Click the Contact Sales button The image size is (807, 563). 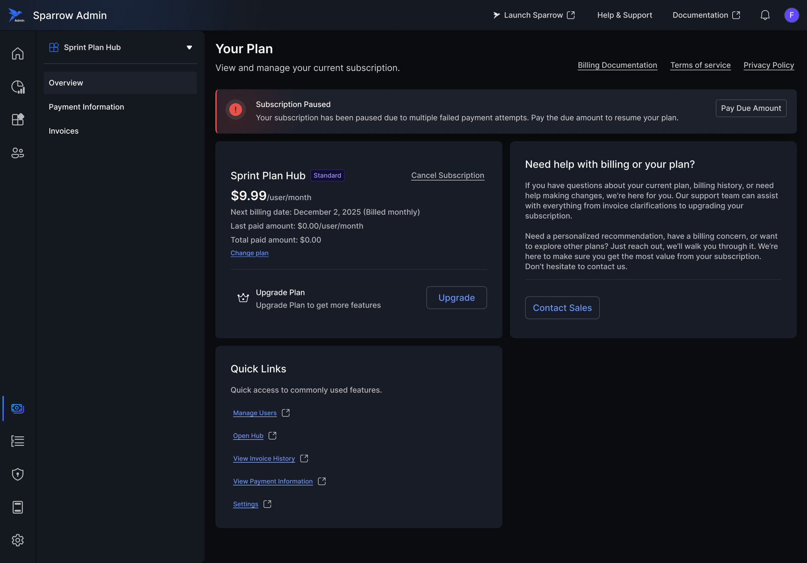click(x=562, y=308)
